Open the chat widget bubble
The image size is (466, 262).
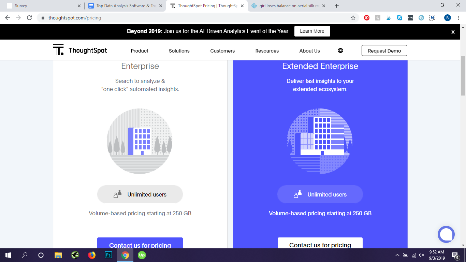[446, 234]
